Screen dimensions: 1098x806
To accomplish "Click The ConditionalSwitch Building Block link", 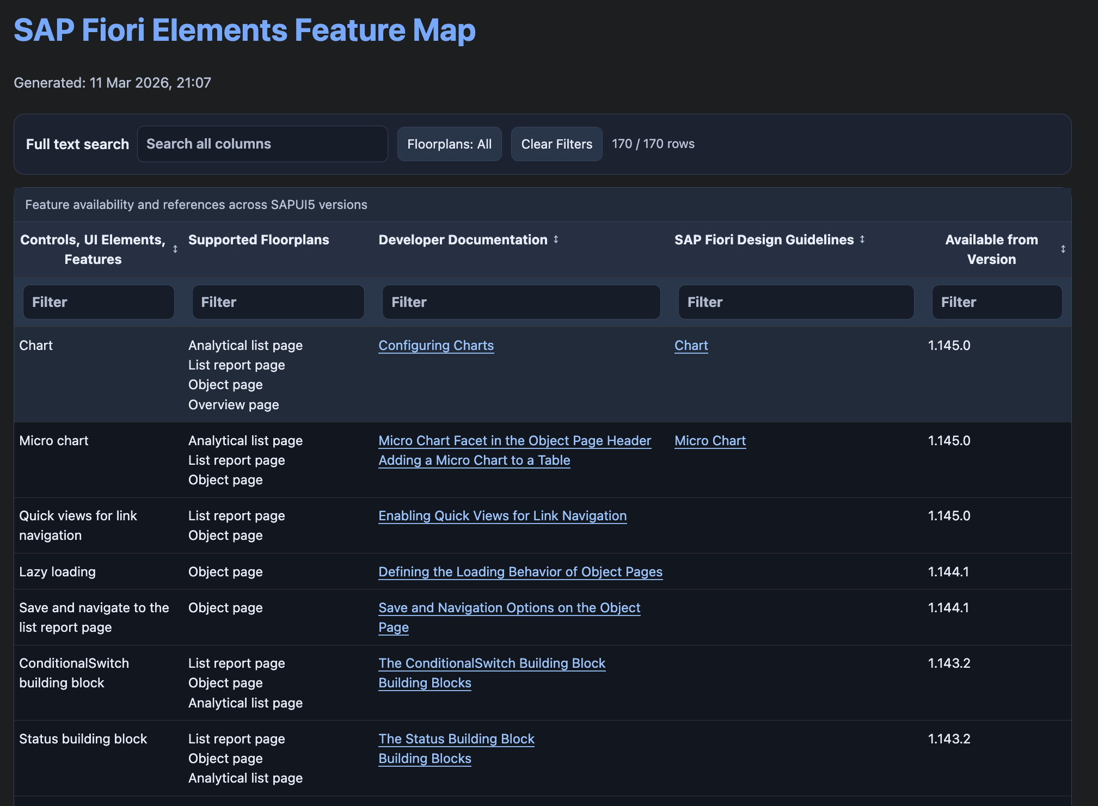I will point(492,663).
